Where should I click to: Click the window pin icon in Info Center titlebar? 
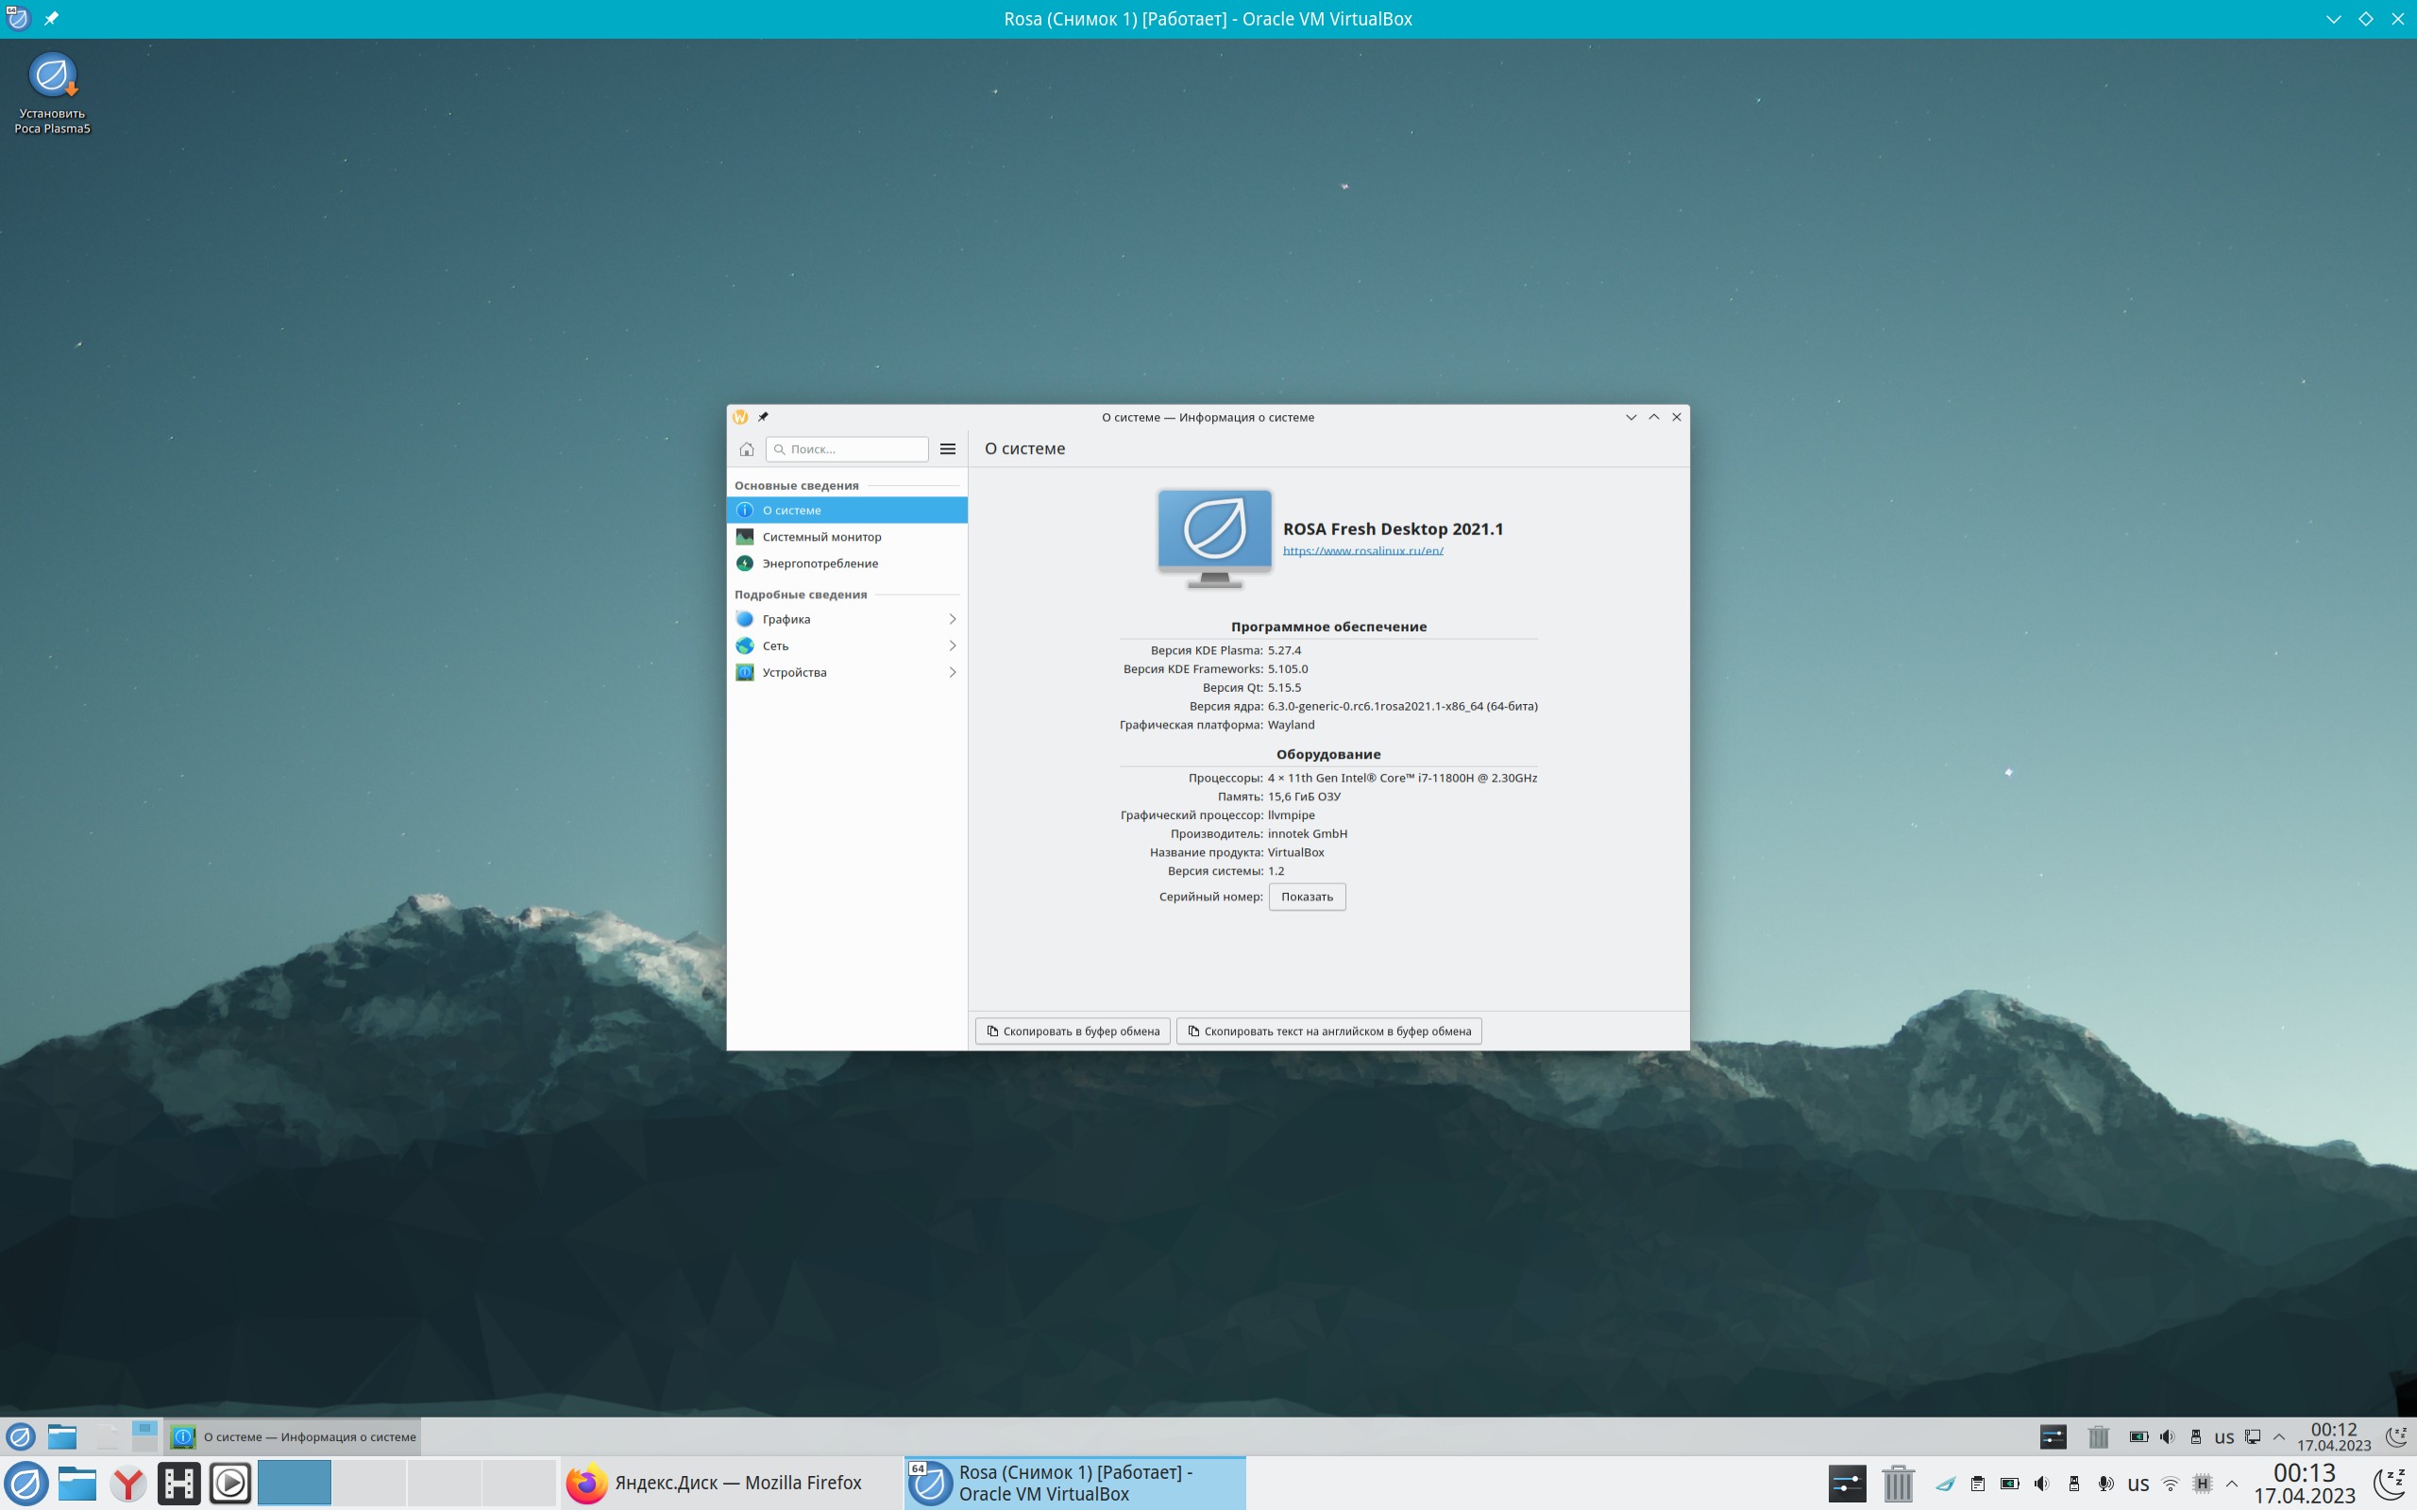click(763, 417)
